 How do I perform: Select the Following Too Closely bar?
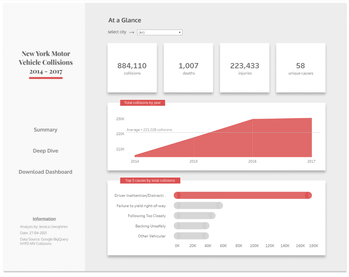point(195,216)
